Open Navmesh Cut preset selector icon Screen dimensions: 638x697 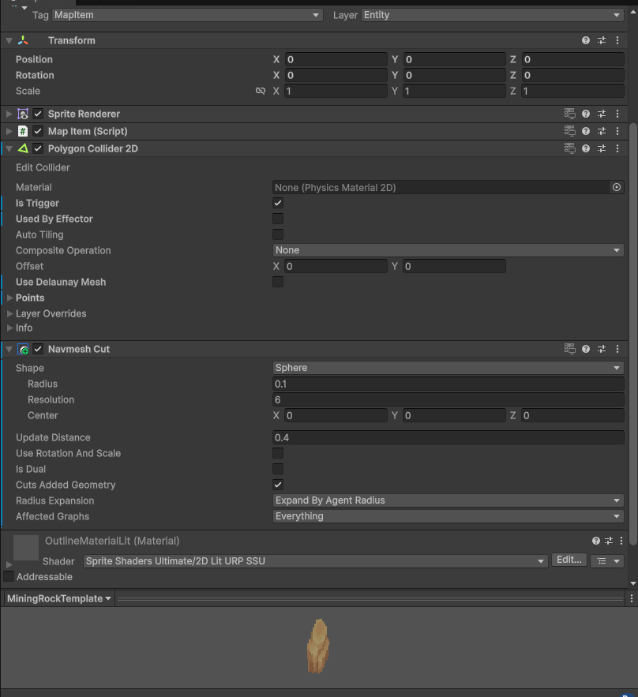coord(602,349)
